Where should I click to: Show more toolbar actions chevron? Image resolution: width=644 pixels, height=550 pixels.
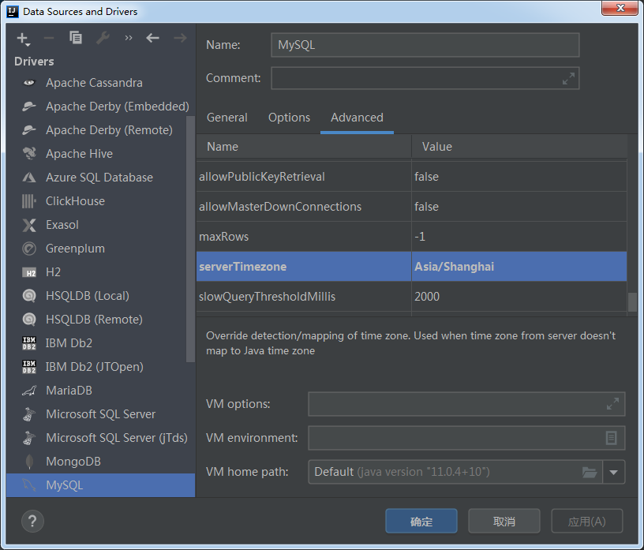point(129,38)
